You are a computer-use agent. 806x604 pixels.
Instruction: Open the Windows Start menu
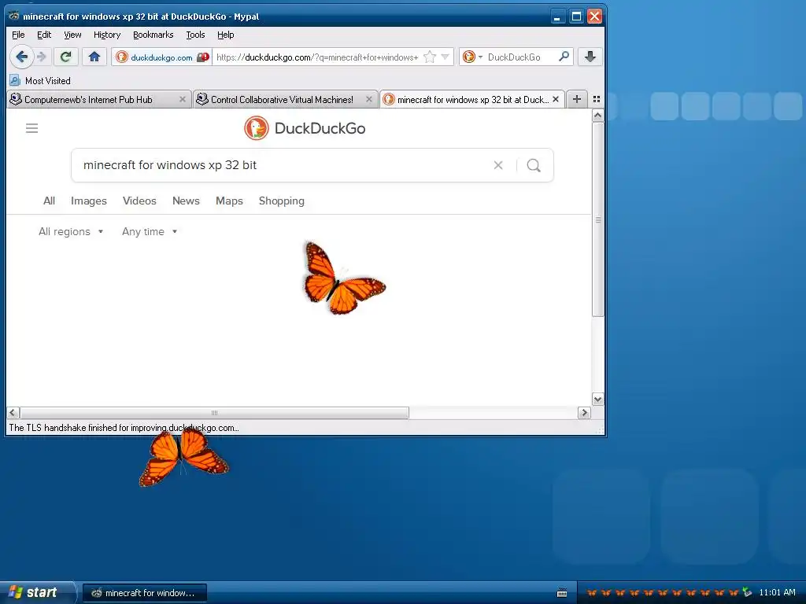pyautogui.click(x=37, y=592)
